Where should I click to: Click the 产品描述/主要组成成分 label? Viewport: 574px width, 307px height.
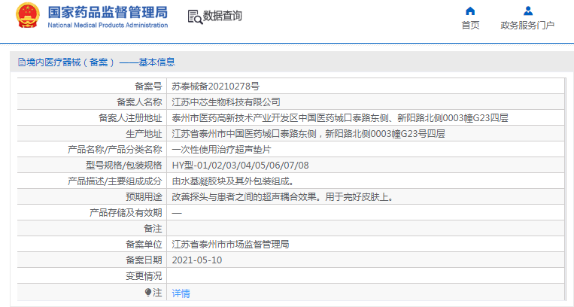pos(114,181)
